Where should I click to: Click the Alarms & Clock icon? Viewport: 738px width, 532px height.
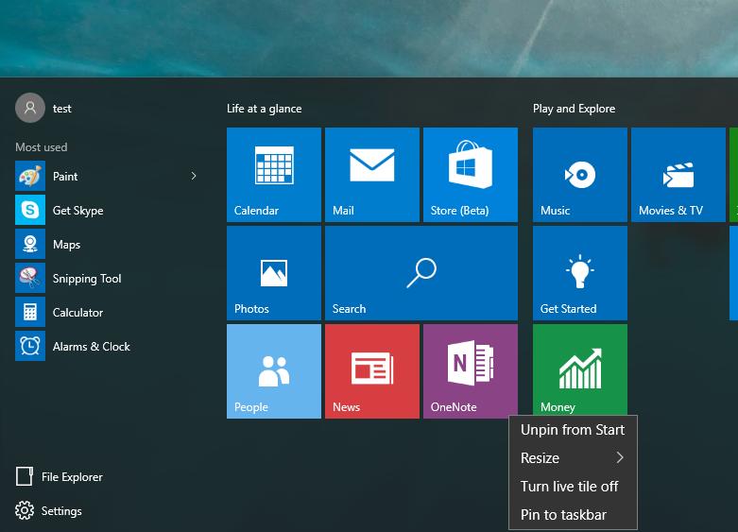[30, 346]
